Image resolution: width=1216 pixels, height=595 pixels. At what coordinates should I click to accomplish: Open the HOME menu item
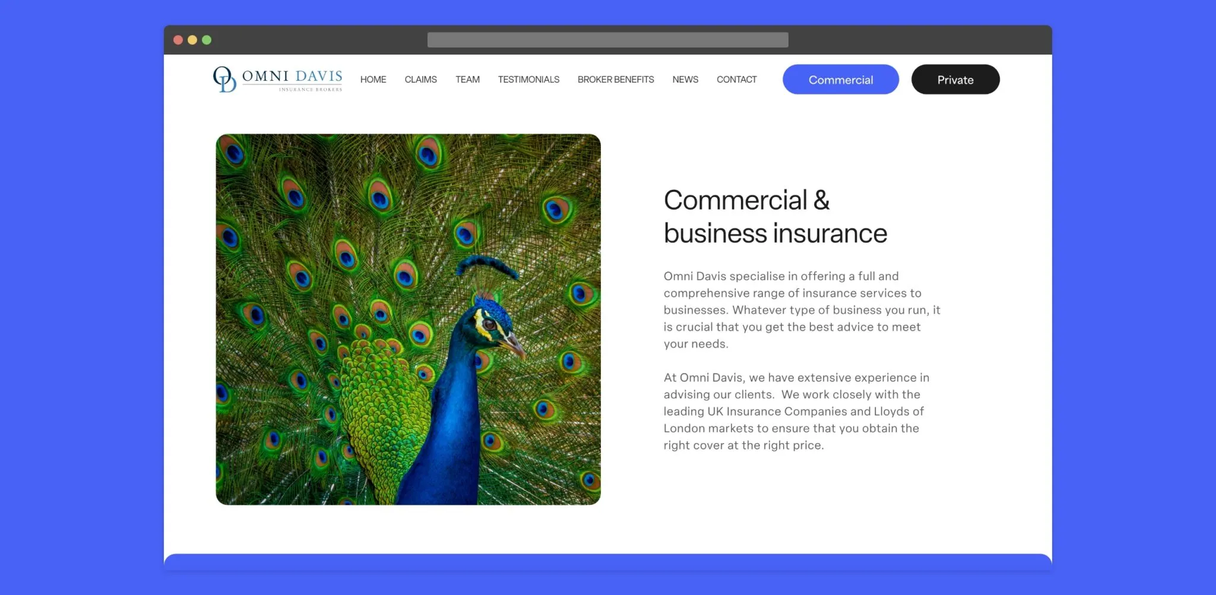click(x=373, y=80)
